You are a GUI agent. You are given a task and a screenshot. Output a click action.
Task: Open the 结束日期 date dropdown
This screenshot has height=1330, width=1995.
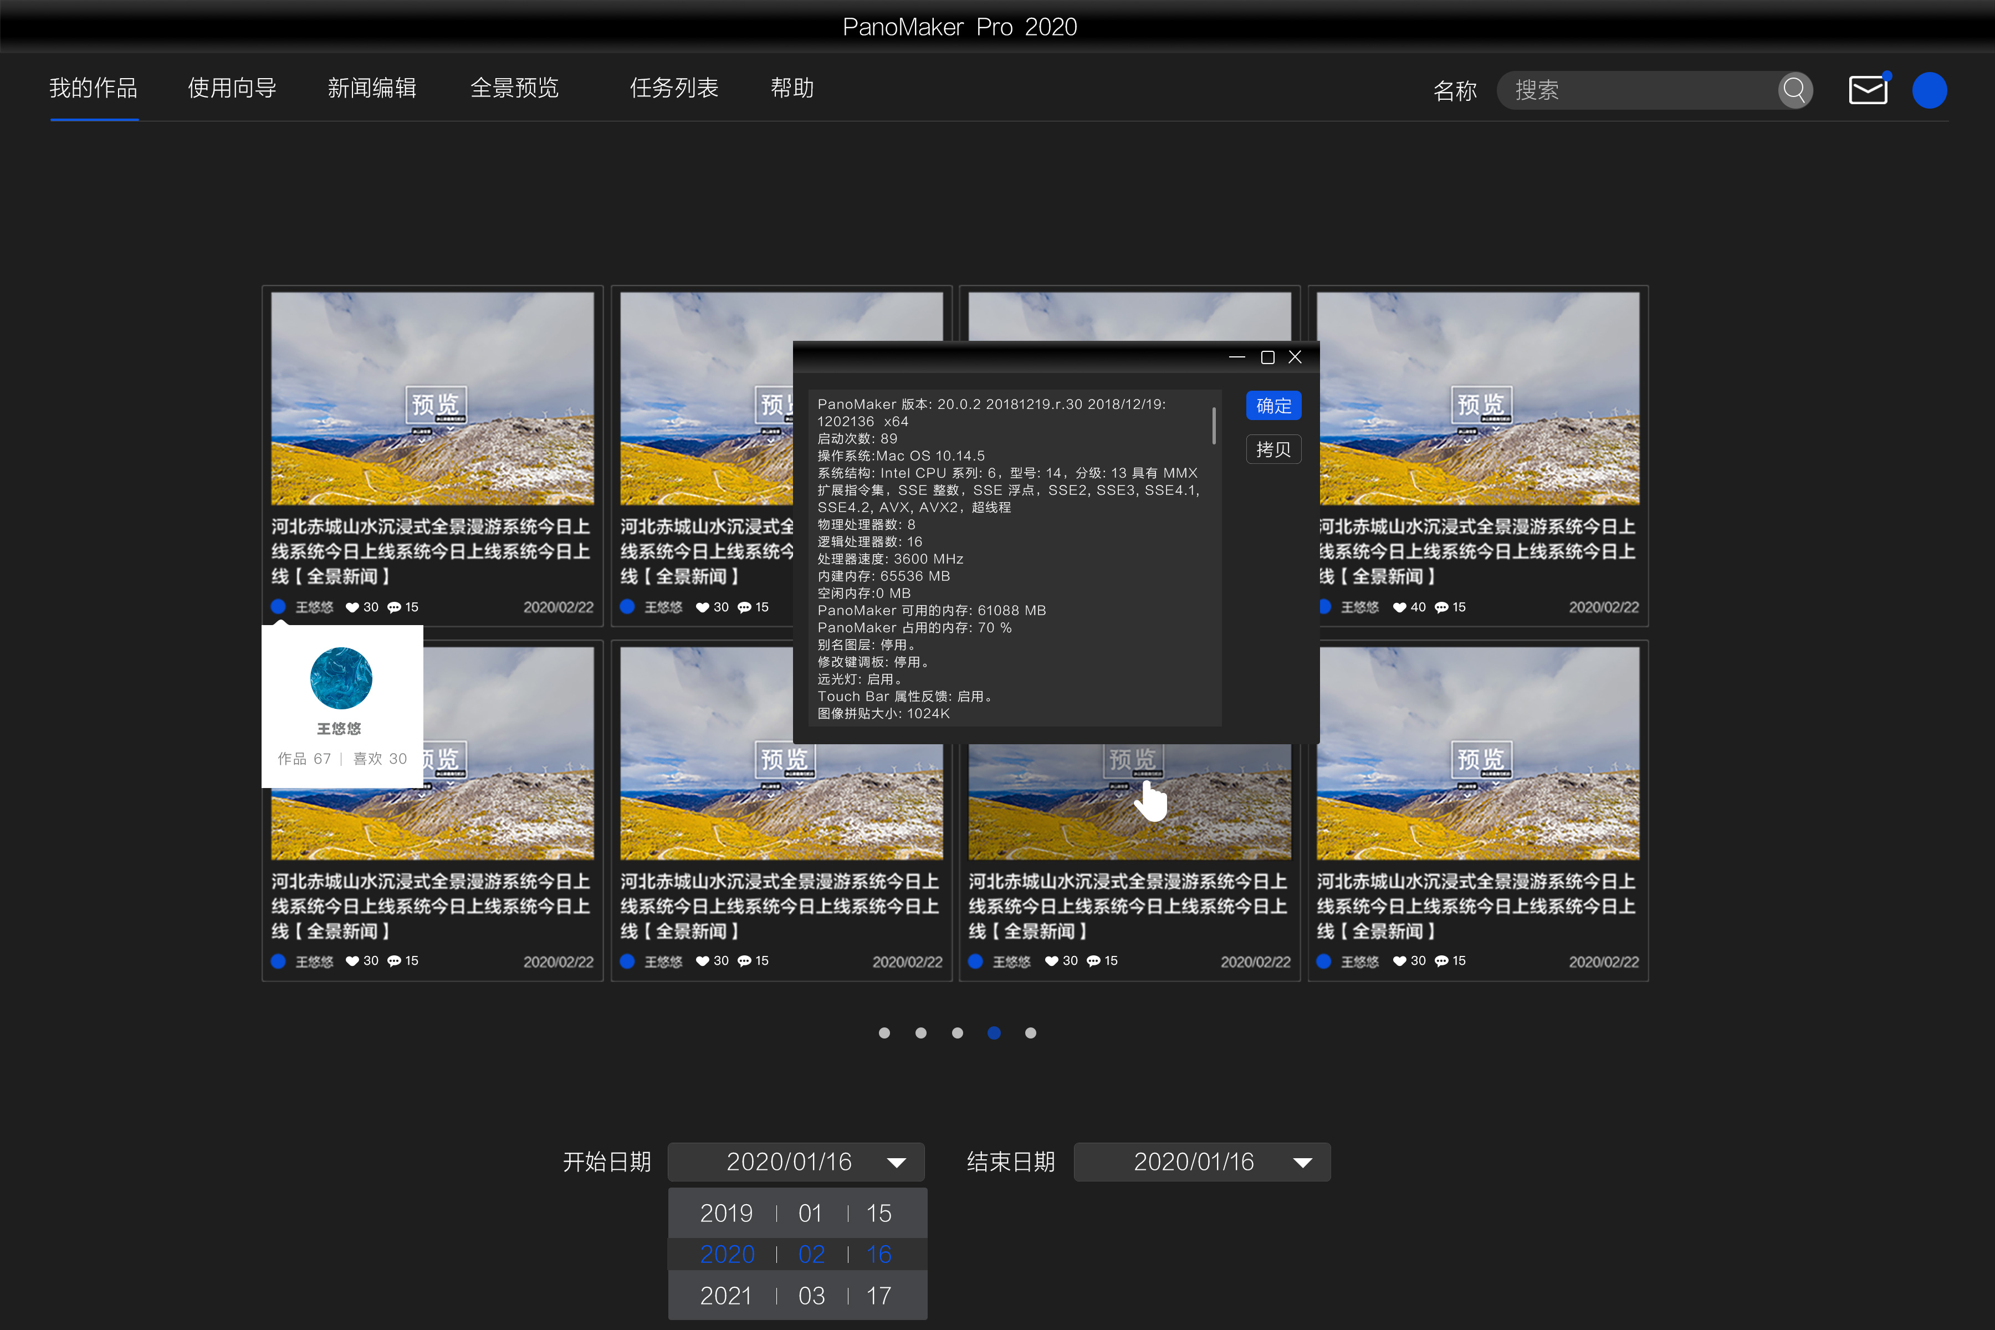coord(1202,1162)
